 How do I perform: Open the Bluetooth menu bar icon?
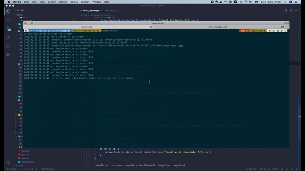(241, 2)
